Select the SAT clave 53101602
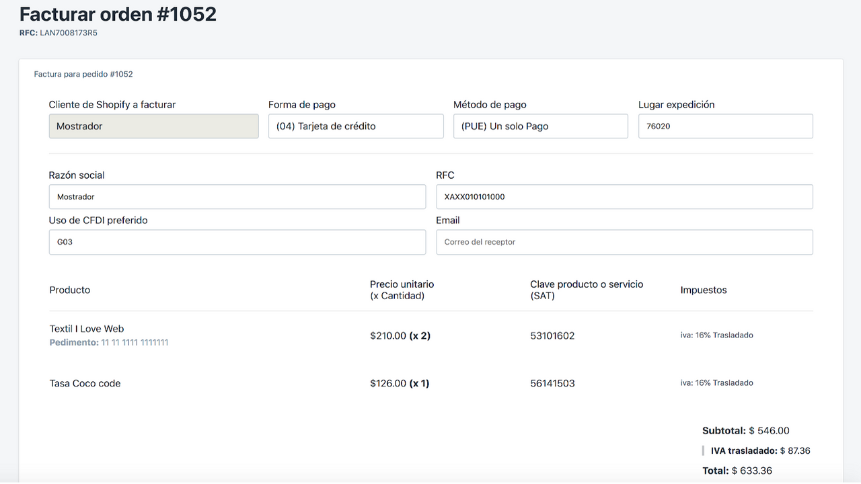Image resolution: width=861 pixels, height=484 pixels. (x=552, y=335)
